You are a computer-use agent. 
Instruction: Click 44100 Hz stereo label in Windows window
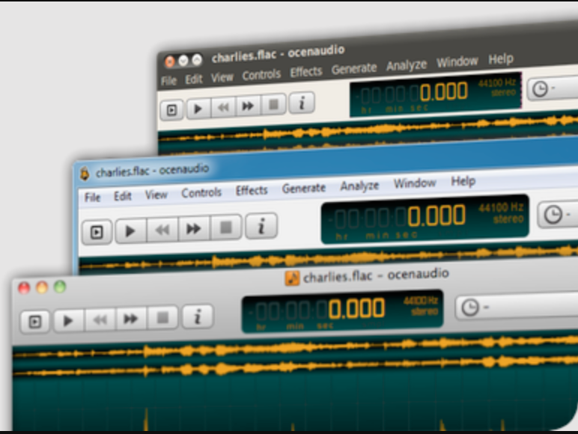[502, 213]
